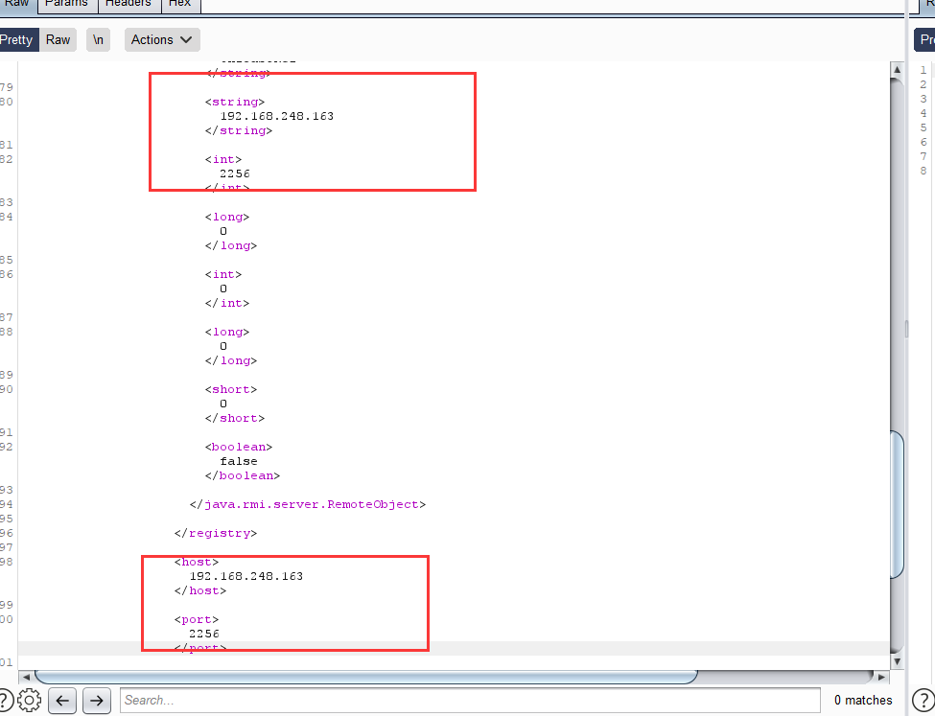
Task: Click the <boolean> opening tag
Action: coord(239,447)
